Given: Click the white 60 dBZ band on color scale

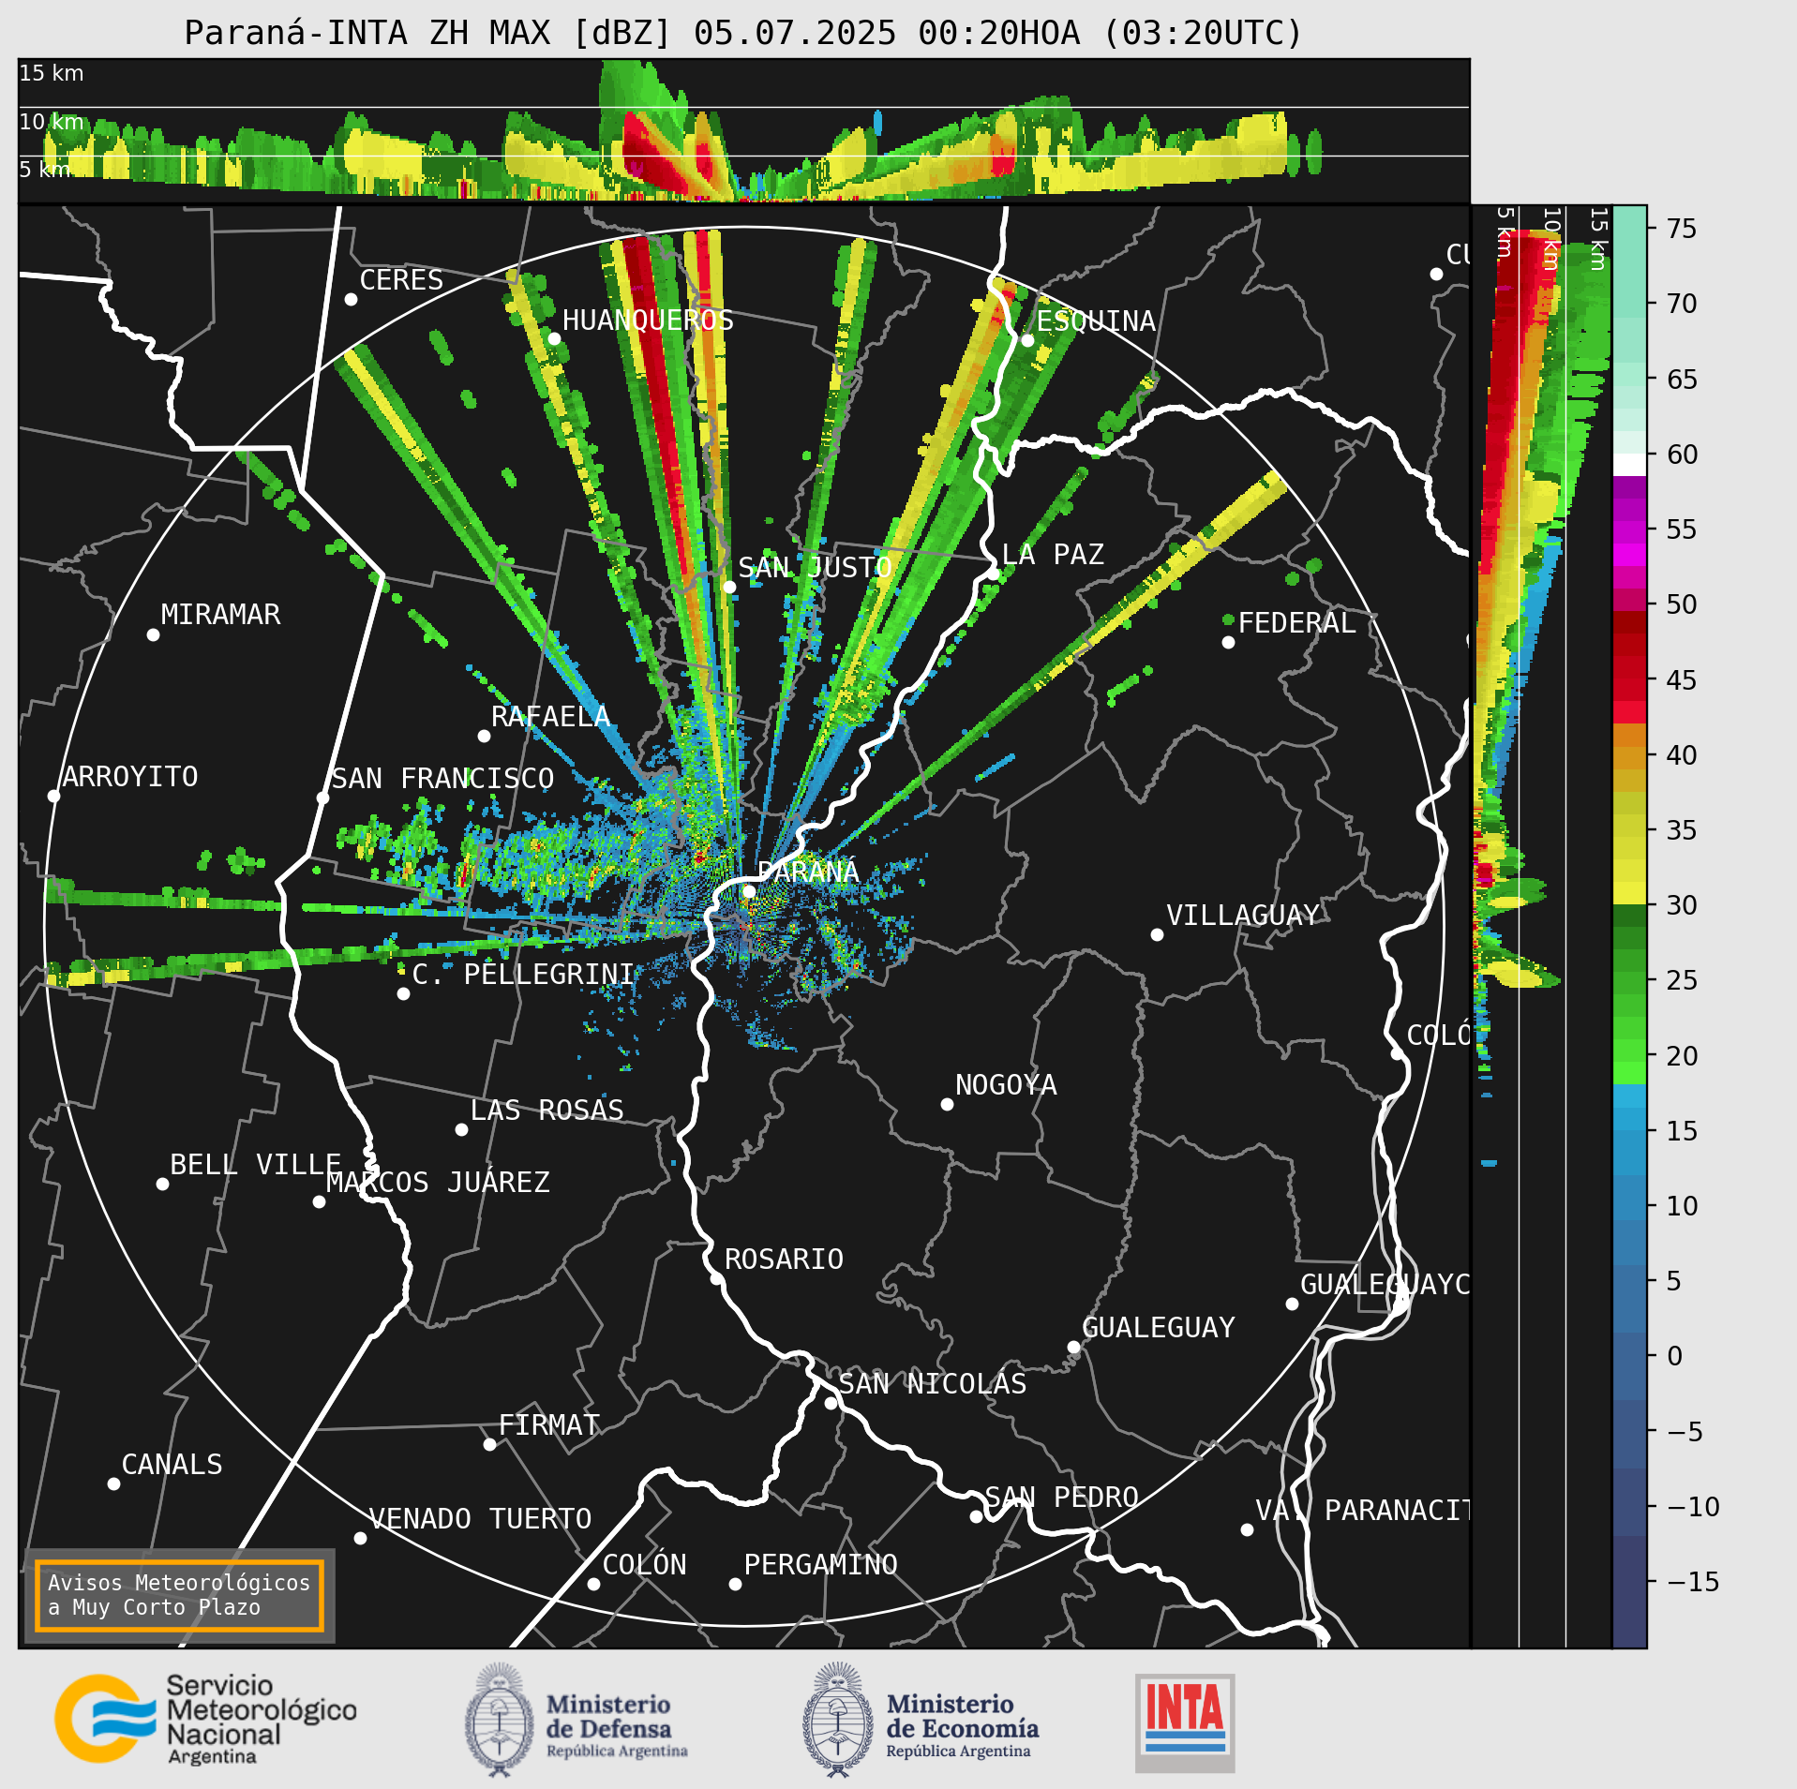Looking at the screenshot, I should pos(1629,465).
